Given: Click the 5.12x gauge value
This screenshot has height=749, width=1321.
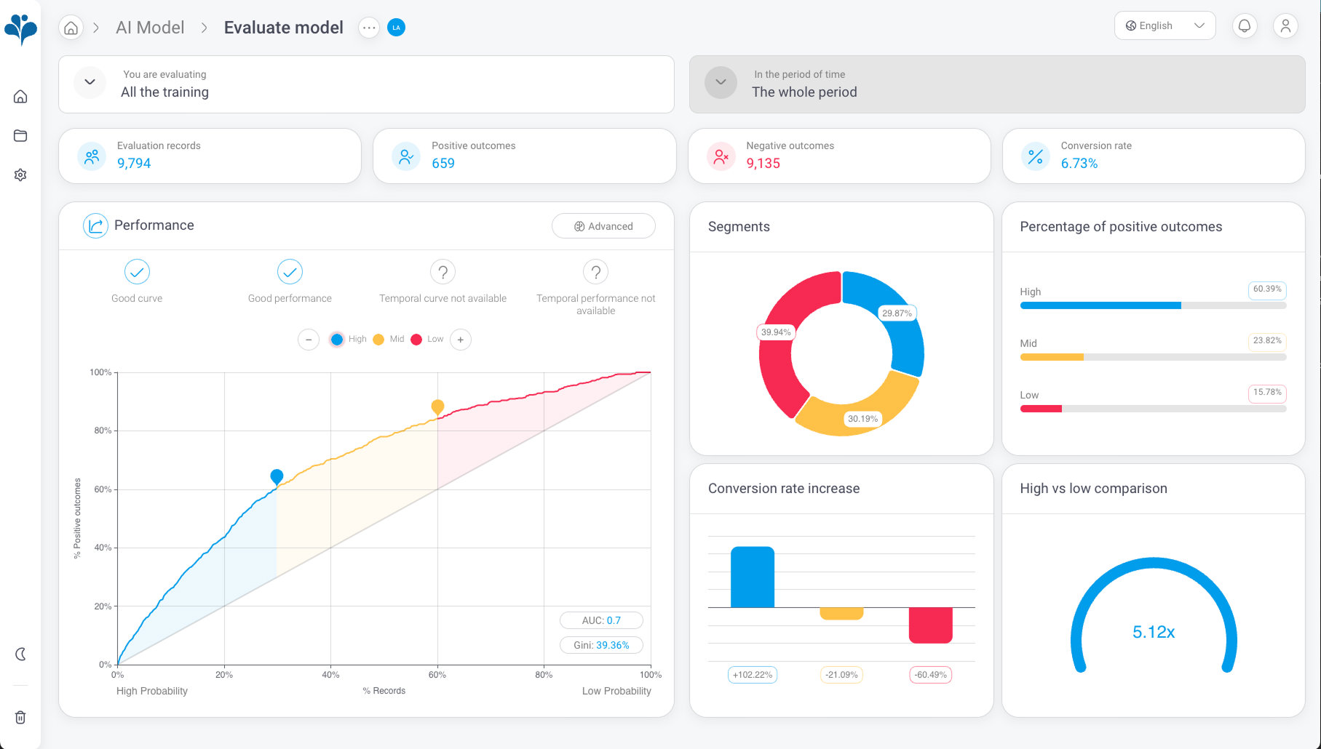Looking at the screenshot, I should [1154, 632].
